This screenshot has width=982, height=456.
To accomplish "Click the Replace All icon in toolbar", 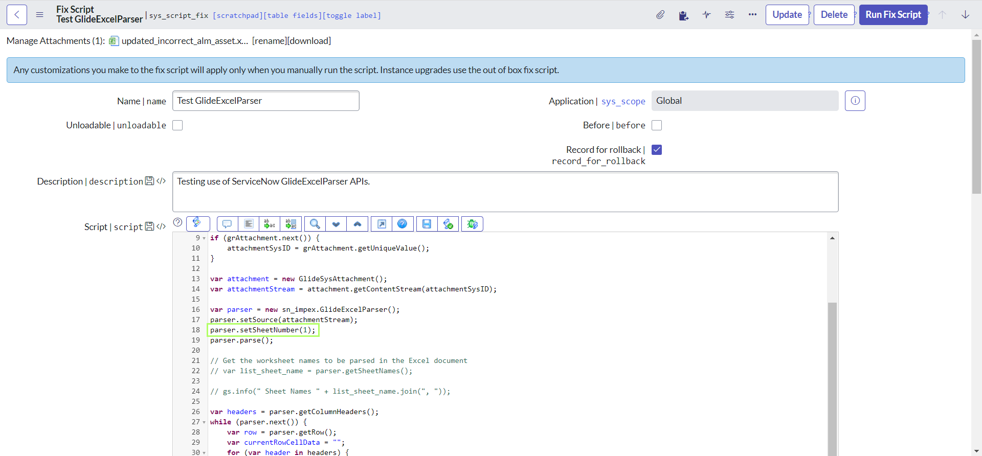I will click(291, 224).
